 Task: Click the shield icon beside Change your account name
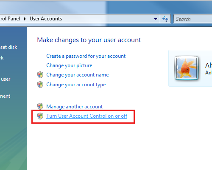coord(40,75)
